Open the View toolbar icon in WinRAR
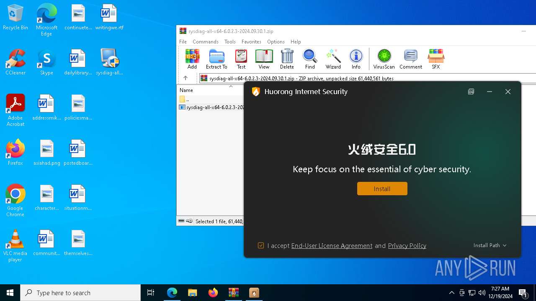The image size is (536, 301). (x=264, y=59)
